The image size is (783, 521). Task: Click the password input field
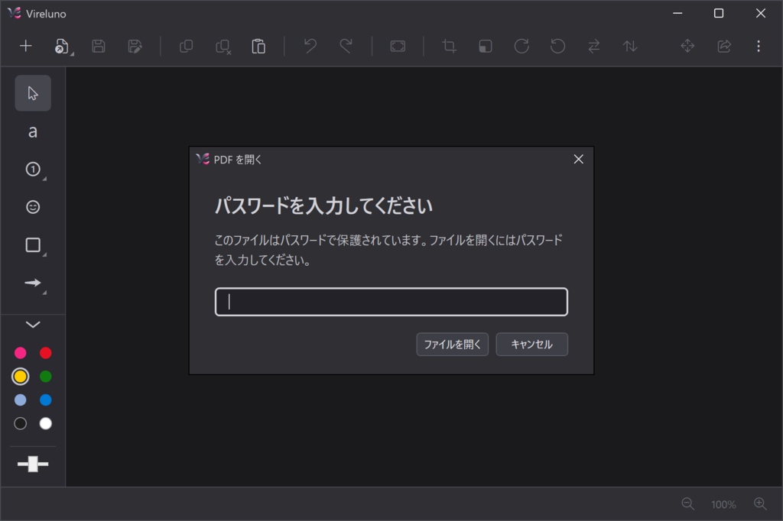click(391, 302)
